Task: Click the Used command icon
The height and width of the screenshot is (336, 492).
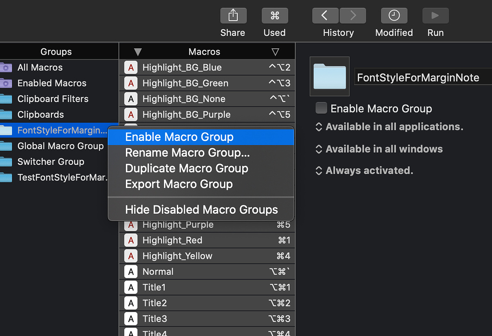Action: [274, 15]
